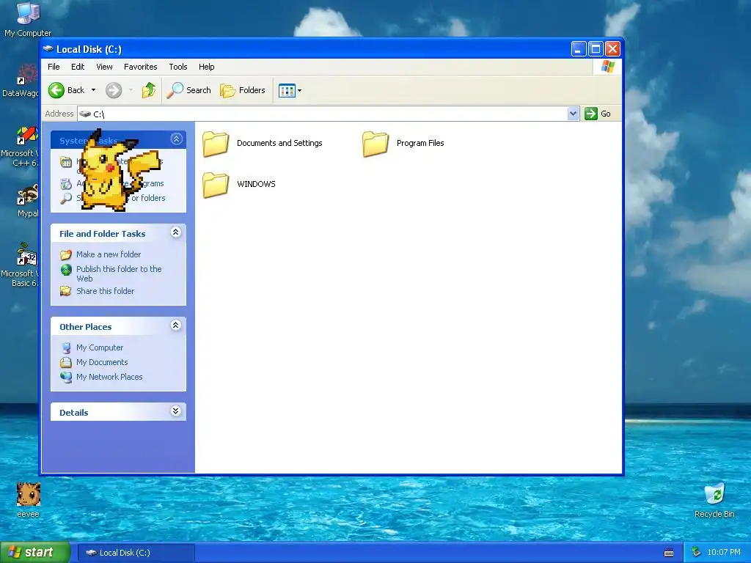This screenshot has height=563, width=751.
Task: Open the Tools menu
Action: (177, 67)
